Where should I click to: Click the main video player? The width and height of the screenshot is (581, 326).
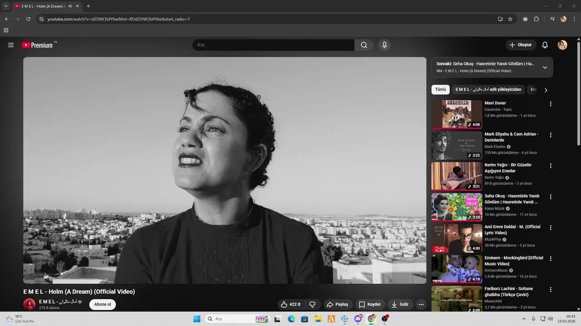(x=225, y=170)
